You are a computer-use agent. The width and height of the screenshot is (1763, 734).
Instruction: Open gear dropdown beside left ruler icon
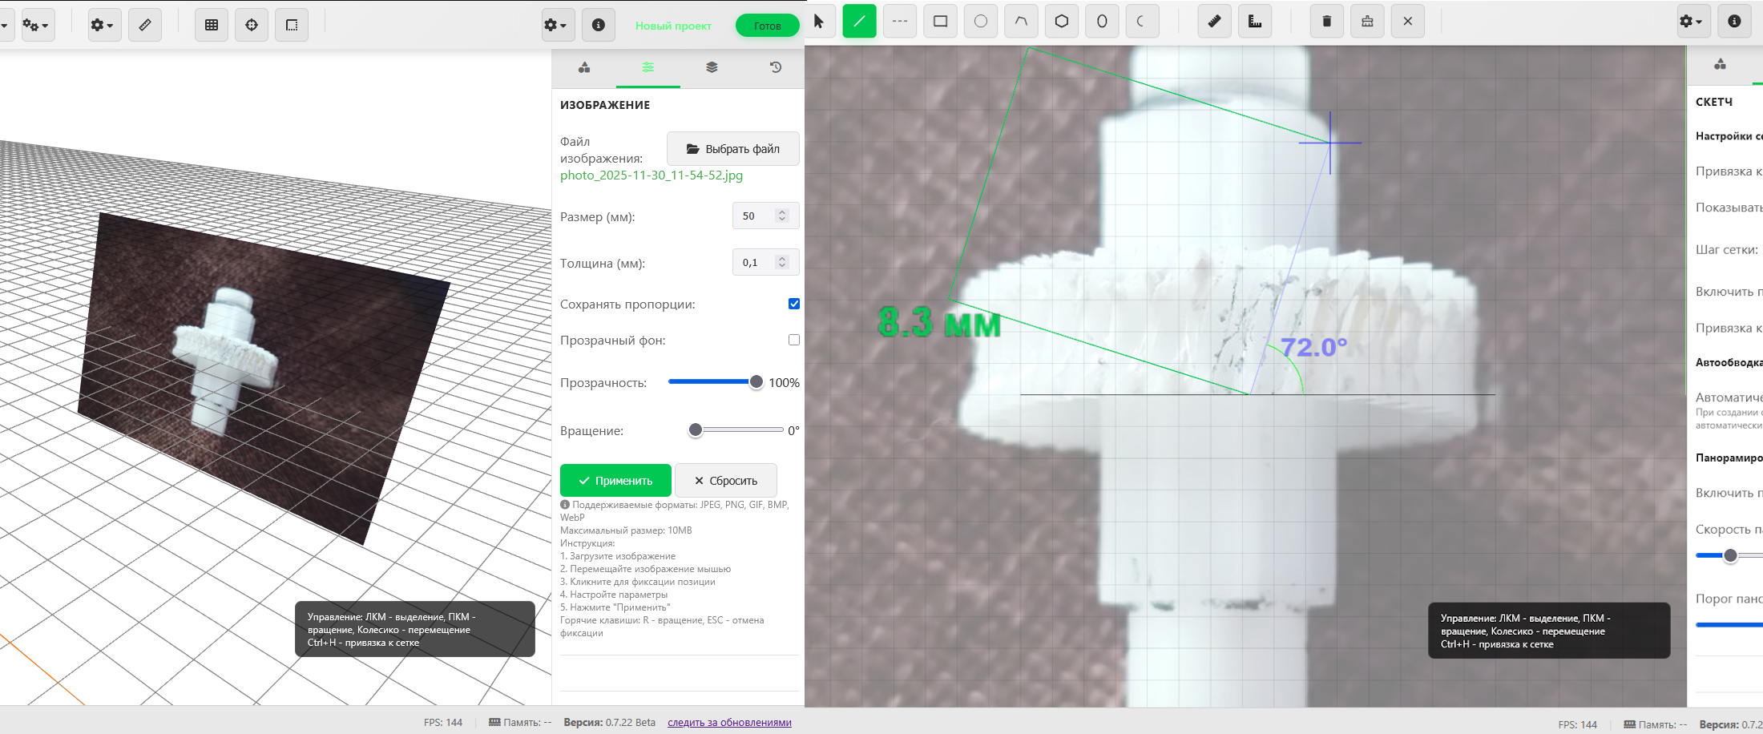click(x=102, y=25)
